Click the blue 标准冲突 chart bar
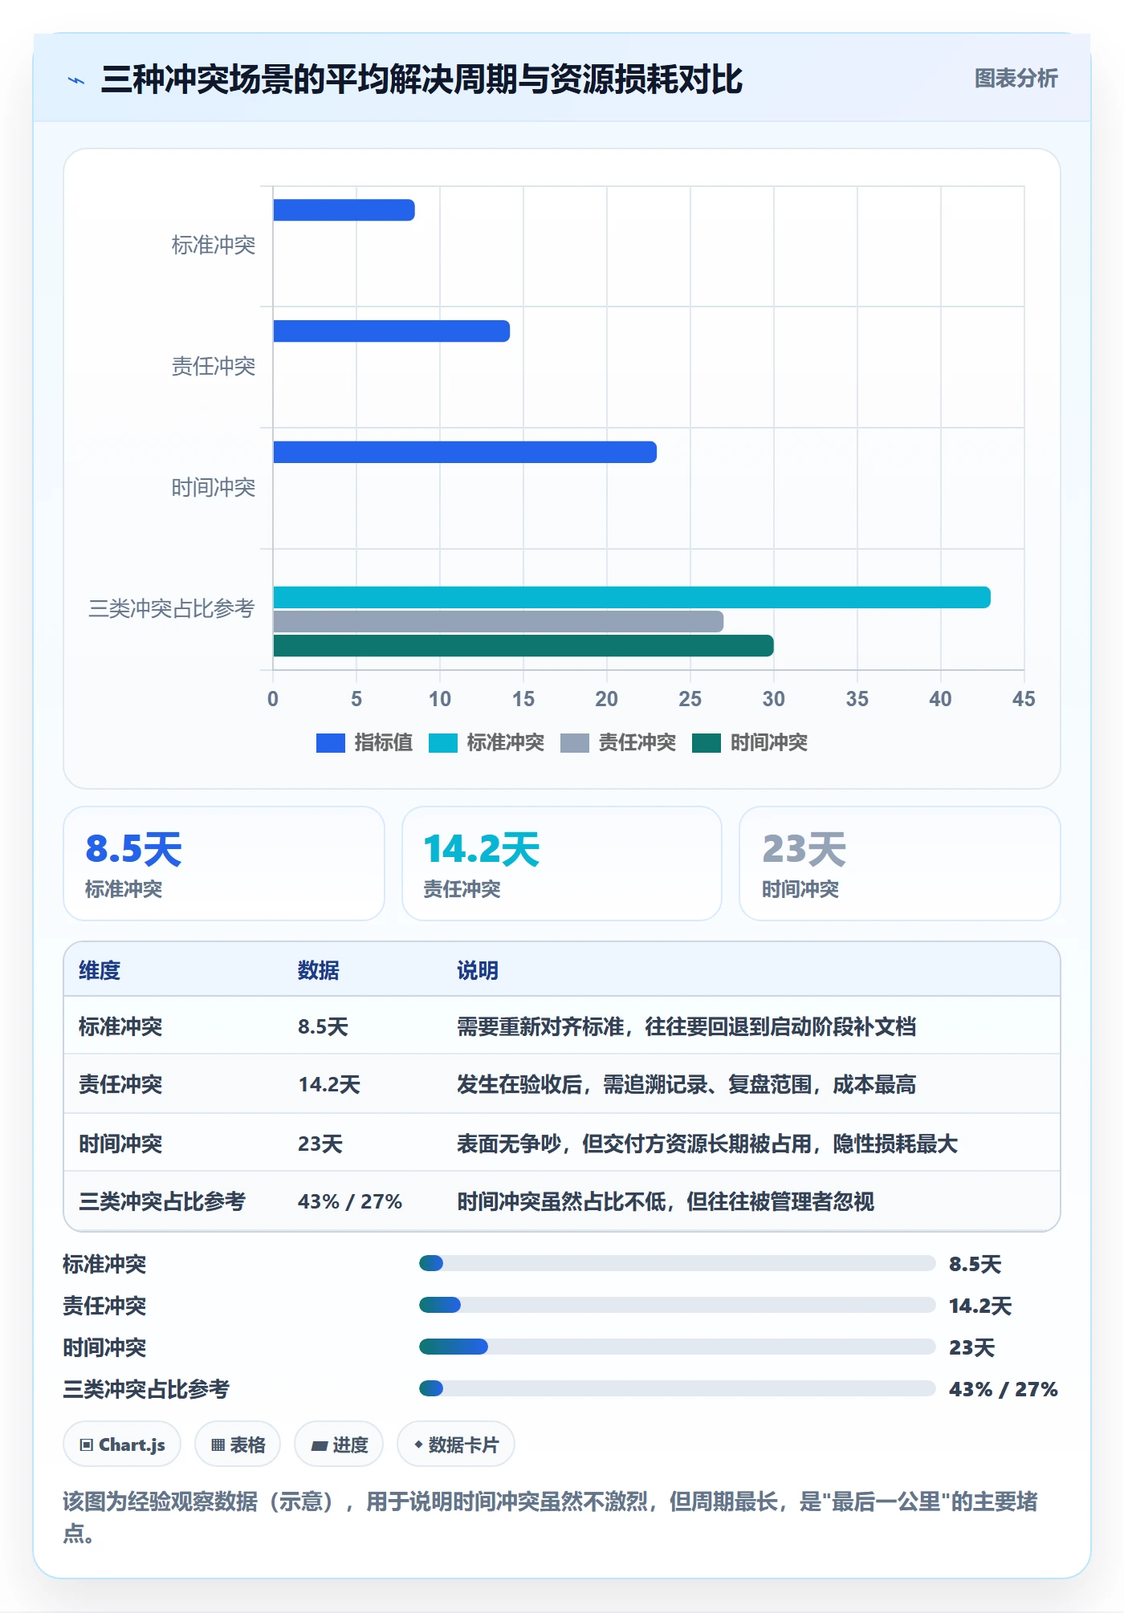Screen dimensions: 1124x1613 pyautogui.click(x=344, y=210)
